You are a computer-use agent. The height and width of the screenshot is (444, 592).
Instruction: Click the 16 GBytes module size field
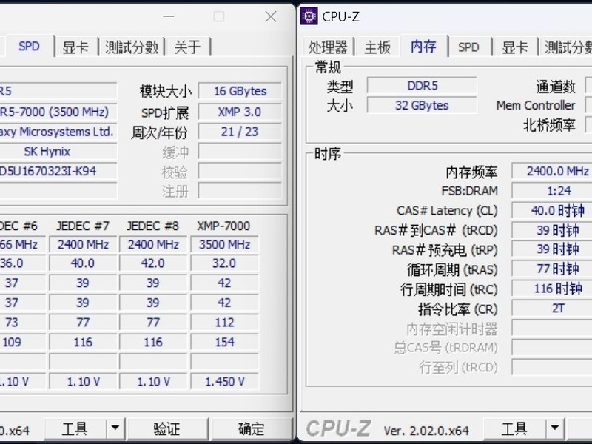coord(240,91)
